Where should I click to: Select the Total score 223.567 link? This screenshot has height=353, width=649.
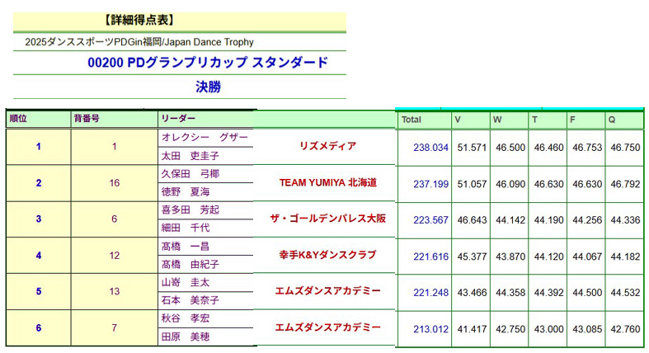430,220
